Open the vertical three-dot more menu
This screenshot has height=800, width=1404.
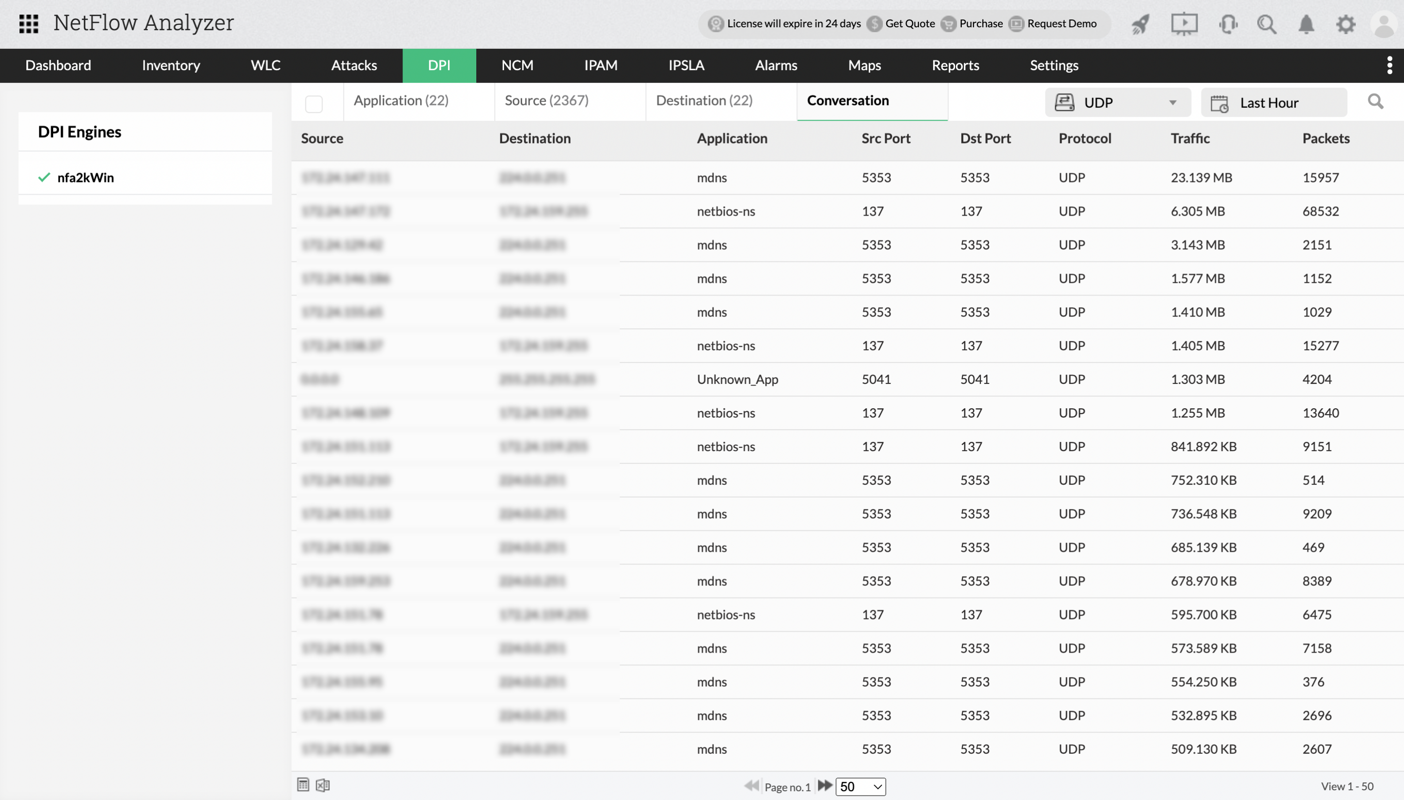[1389, 65]
